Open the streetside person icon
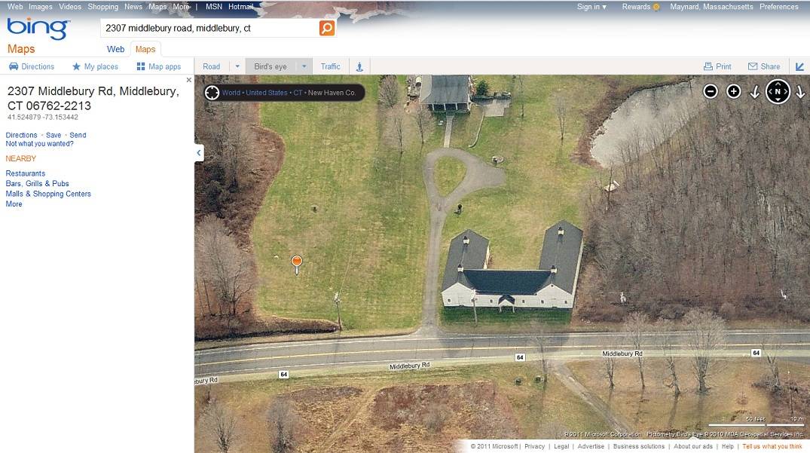Image resolution: width=810 pixels, height=453 pixels. (359, 66)
